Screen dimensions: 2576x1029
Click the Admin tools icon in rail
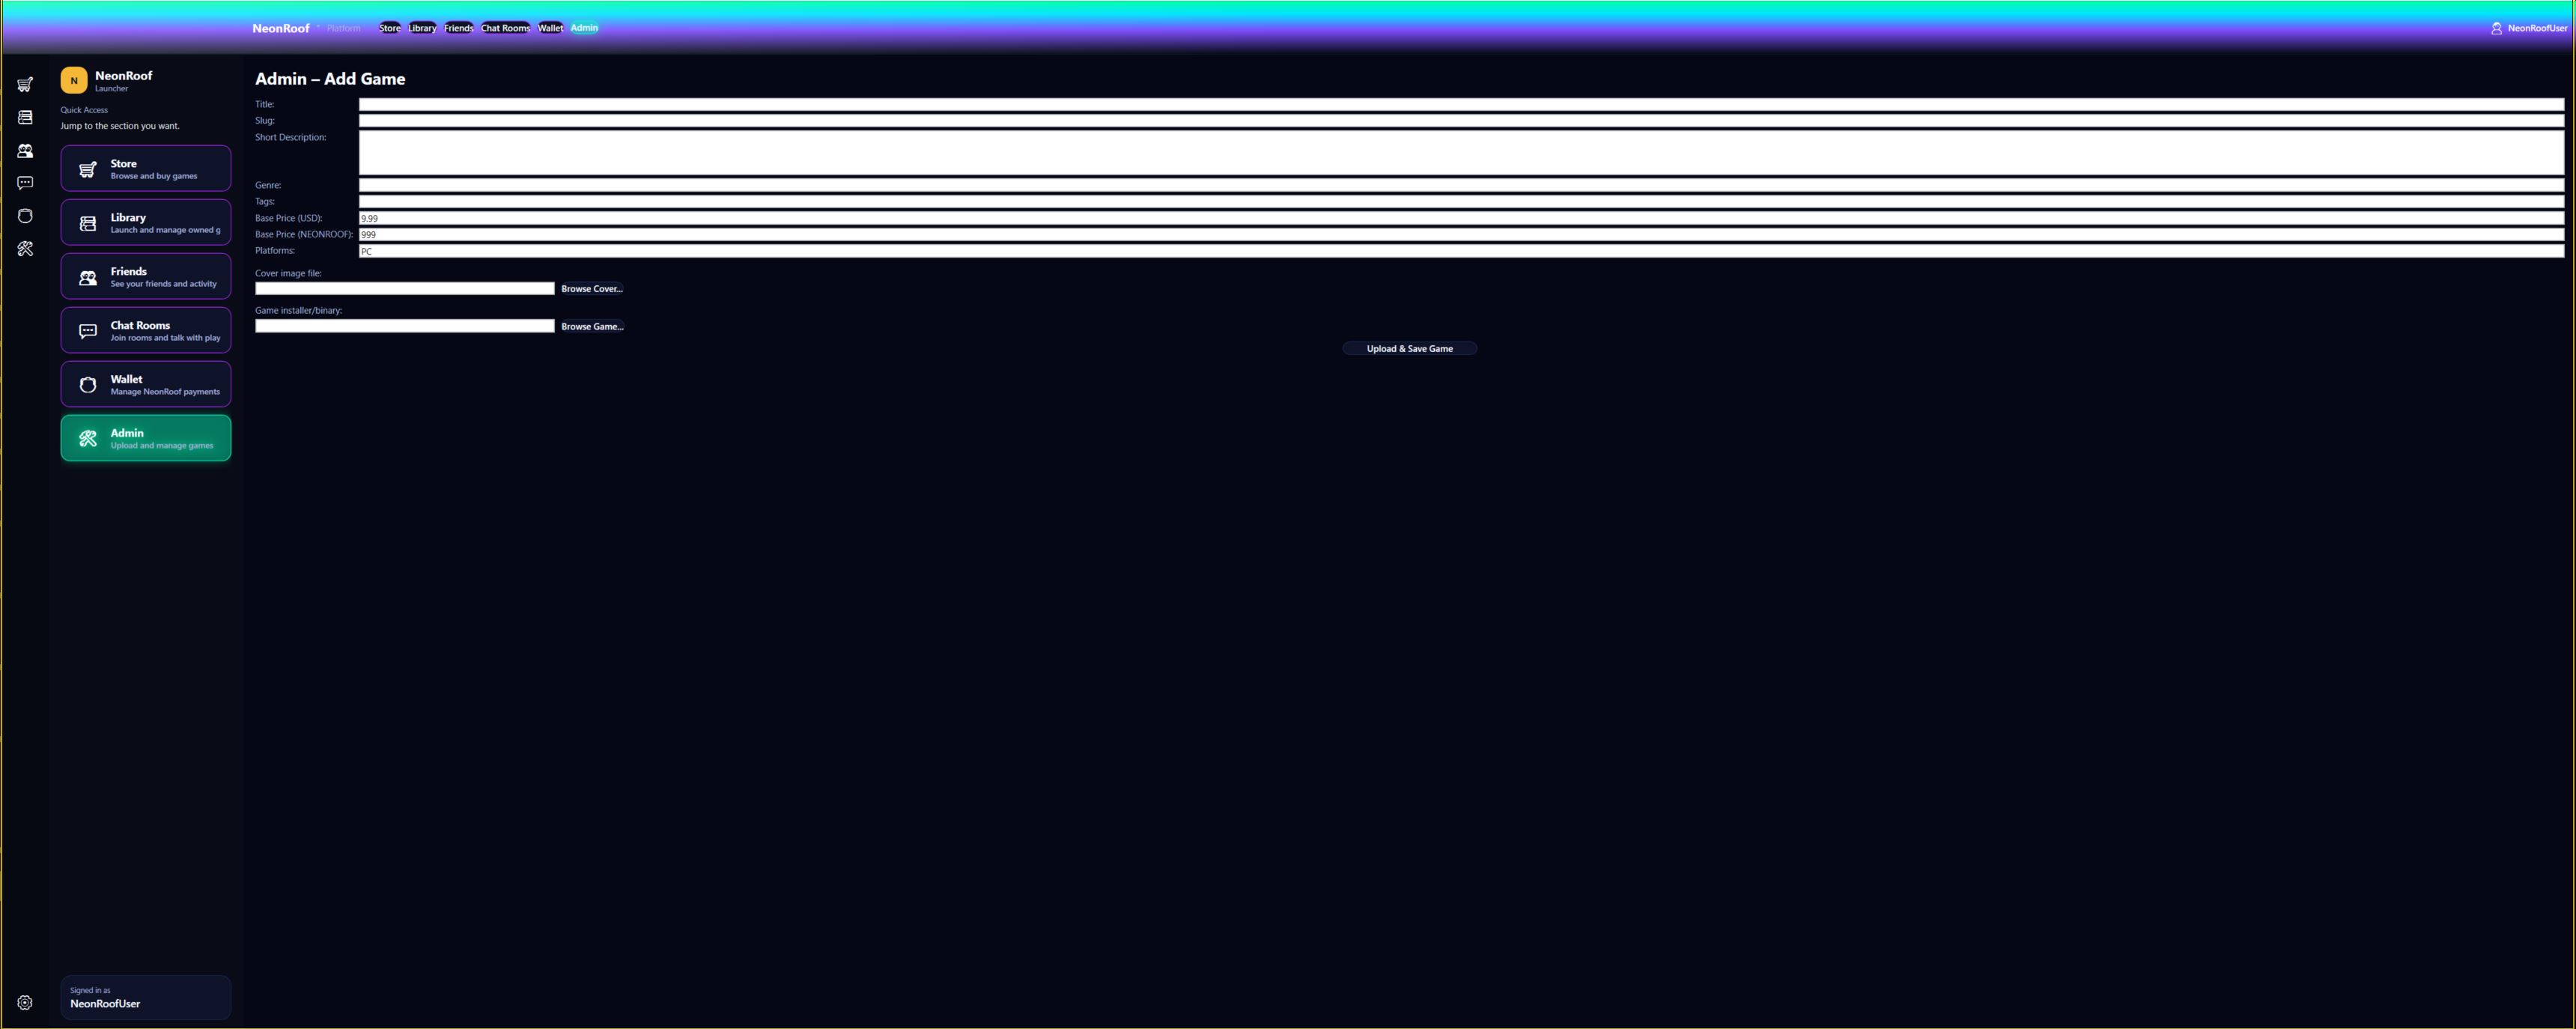[25, 249]
